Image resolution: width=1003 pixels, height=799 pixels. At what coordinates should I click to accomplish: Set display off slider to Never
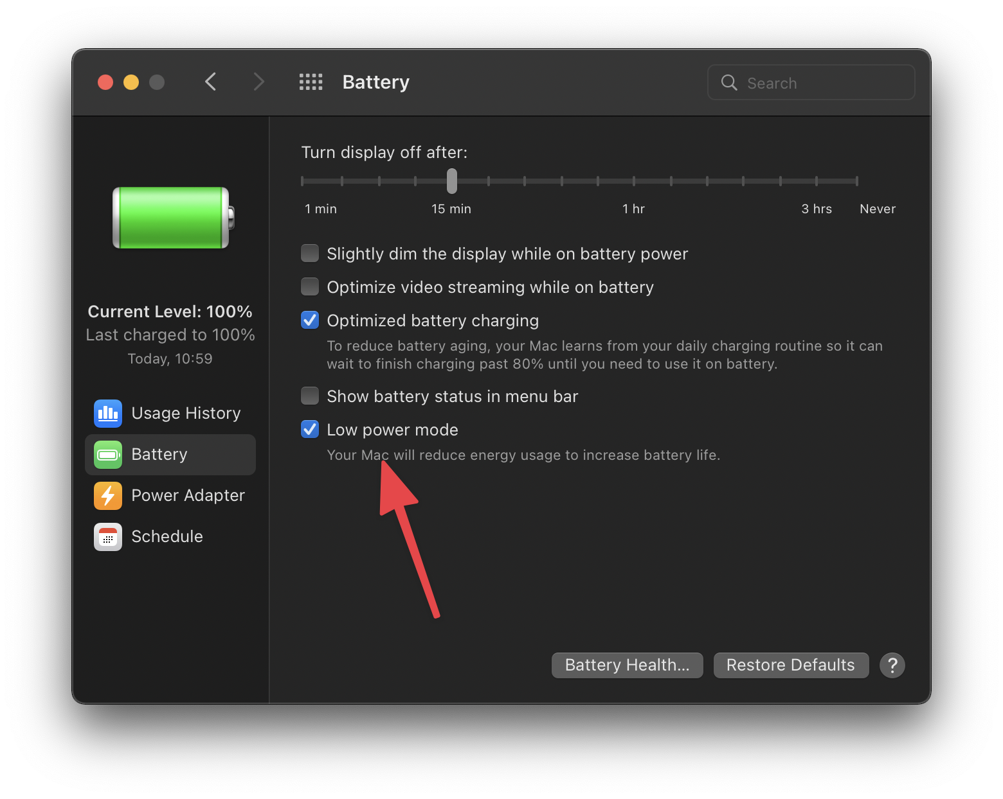857,181
